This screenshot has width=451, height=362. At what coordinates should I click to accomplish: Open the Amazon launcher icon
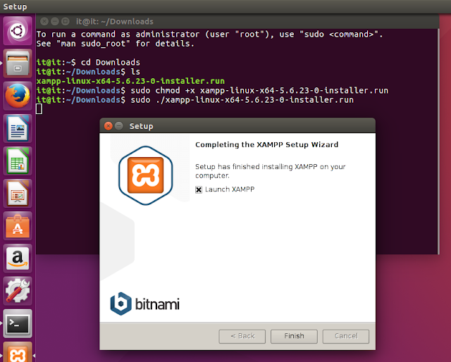pos(18,258)
